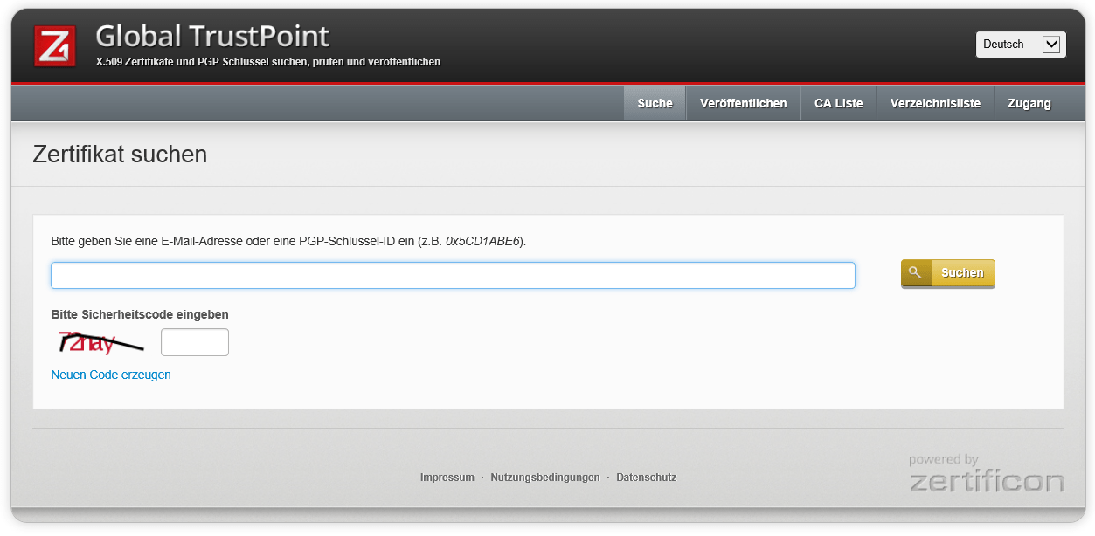Open the Impressum footer link
This screenshot has height=536, width=1095.
pos(447,478)
